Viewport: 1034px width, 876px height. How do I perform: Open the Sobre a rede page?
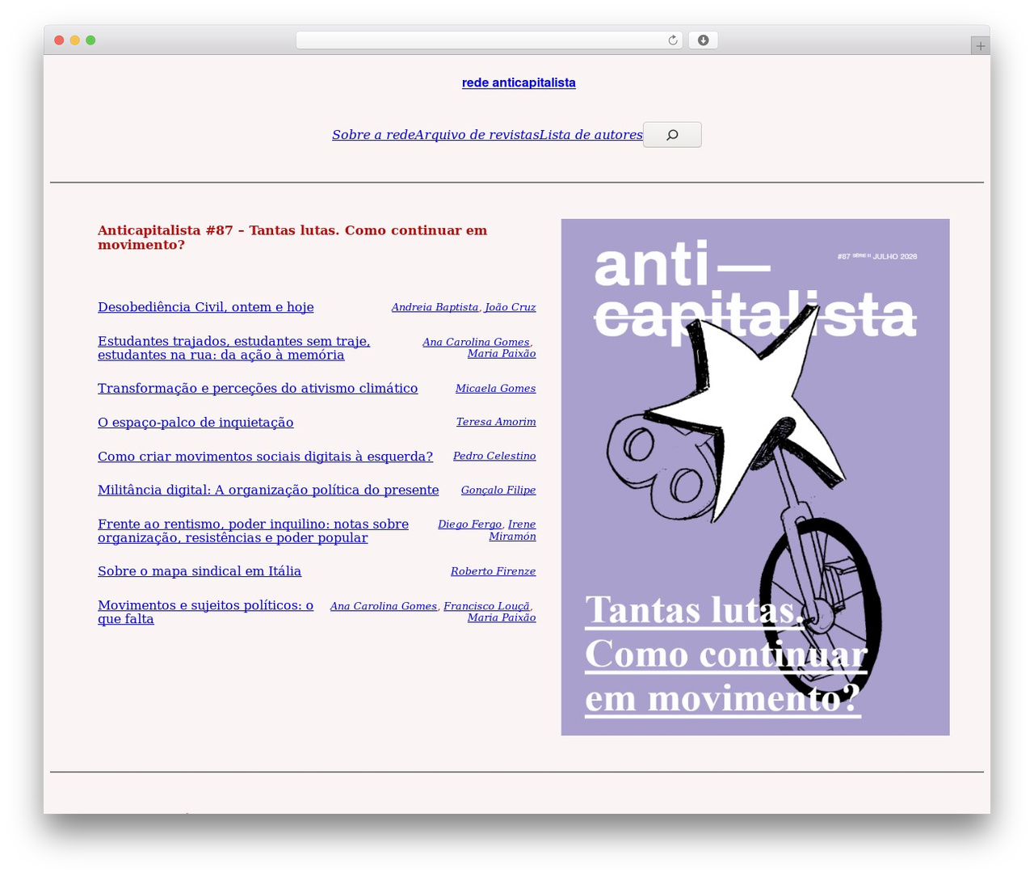point(373,135)
